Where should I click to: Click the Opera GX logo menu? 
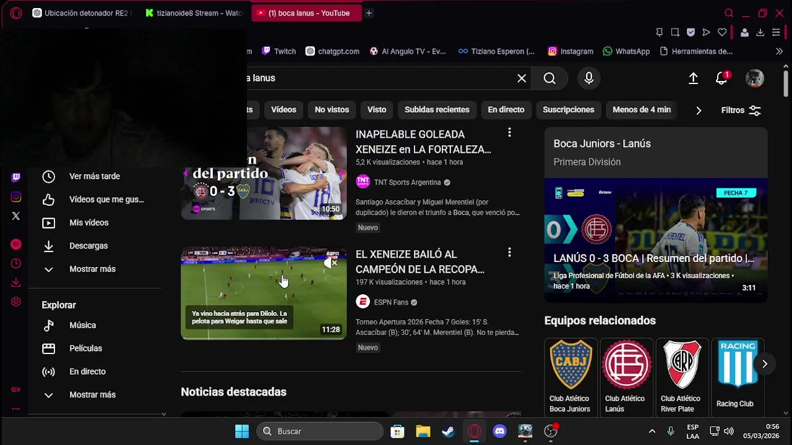[16, 13]
